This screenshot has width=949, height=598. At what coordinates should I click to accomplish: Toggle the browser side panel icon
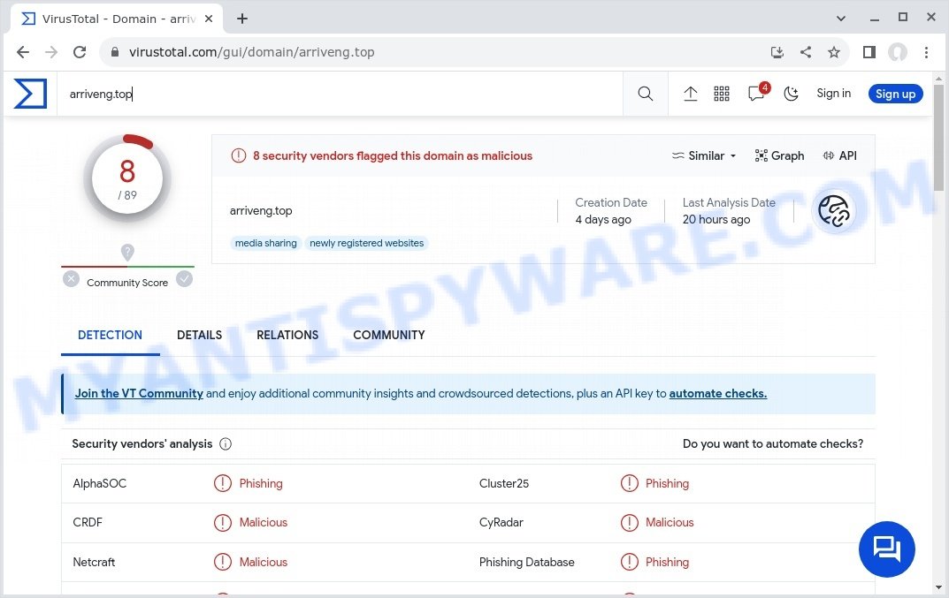click(869, 52)
